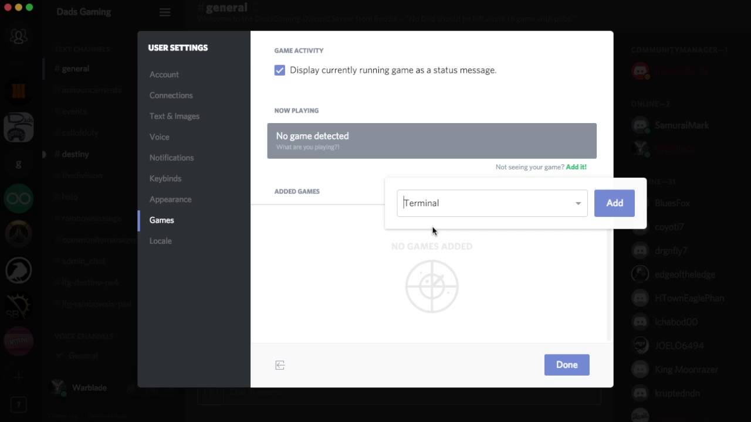
Task: Open the #lfg-destiny-ps4 channel
Action: click(x=88, y=283)
